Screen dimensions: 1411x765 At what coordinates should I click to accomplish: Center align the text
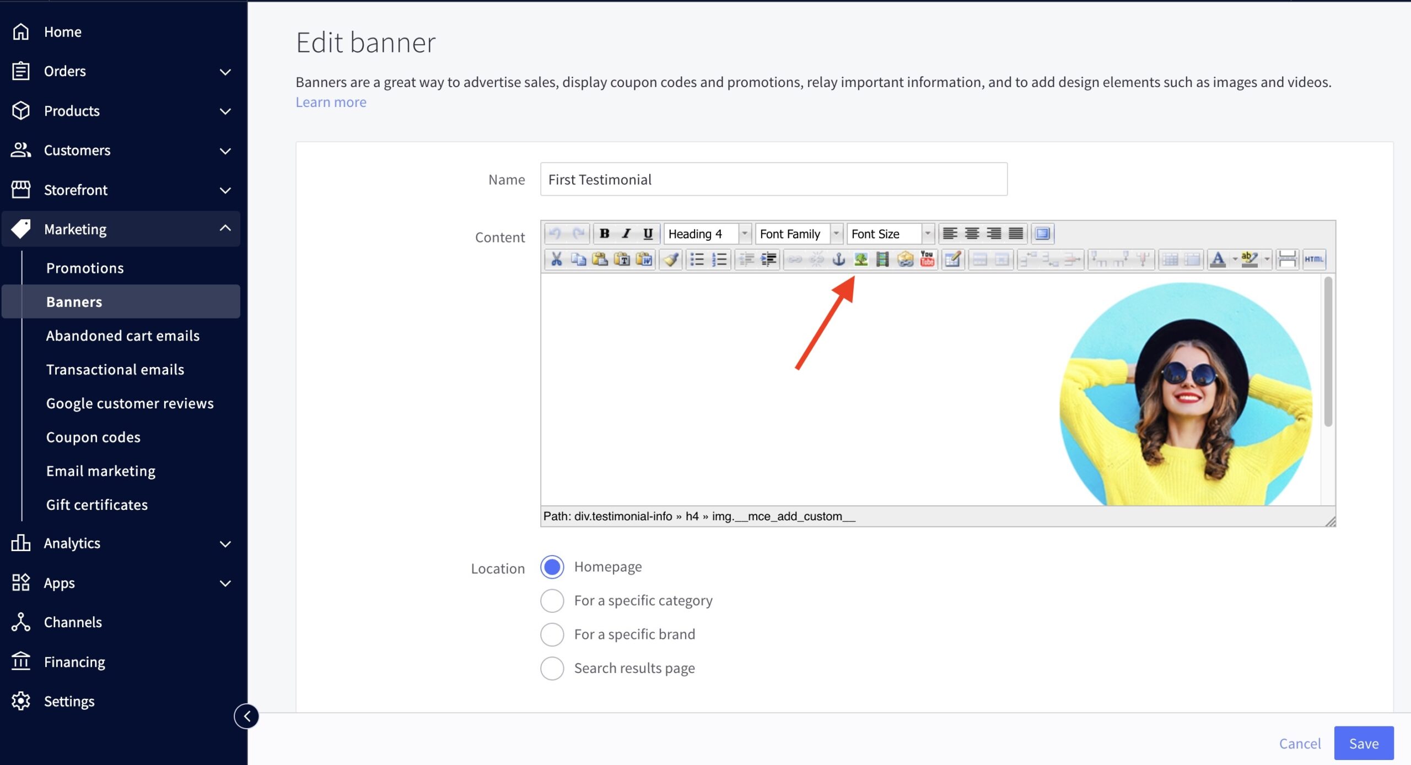[x=972, y=234]
